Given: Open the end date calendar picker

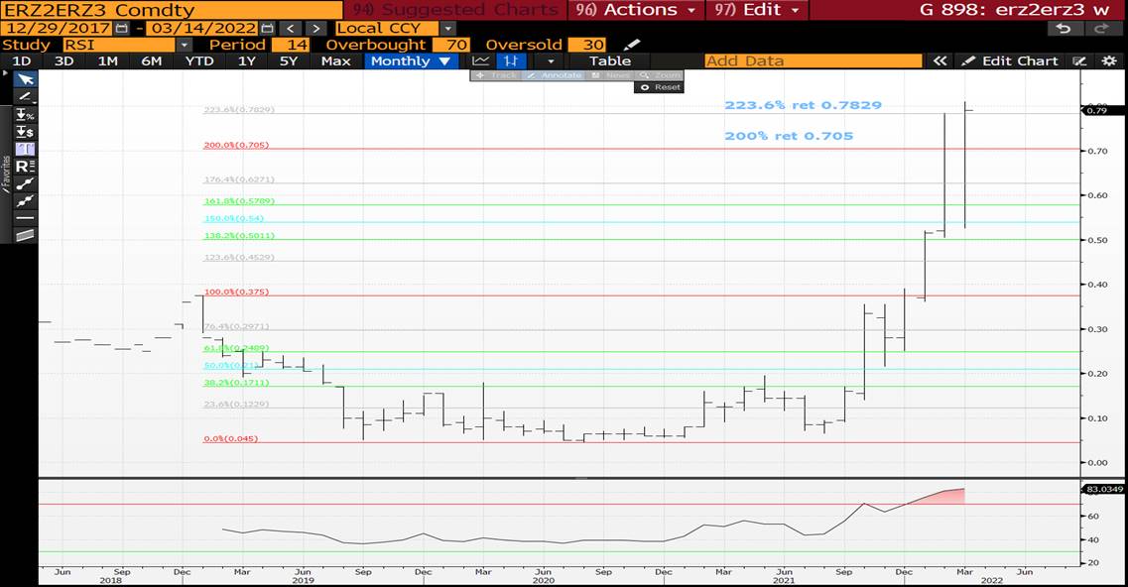Looking at the screenshot, I should point(267,28).
